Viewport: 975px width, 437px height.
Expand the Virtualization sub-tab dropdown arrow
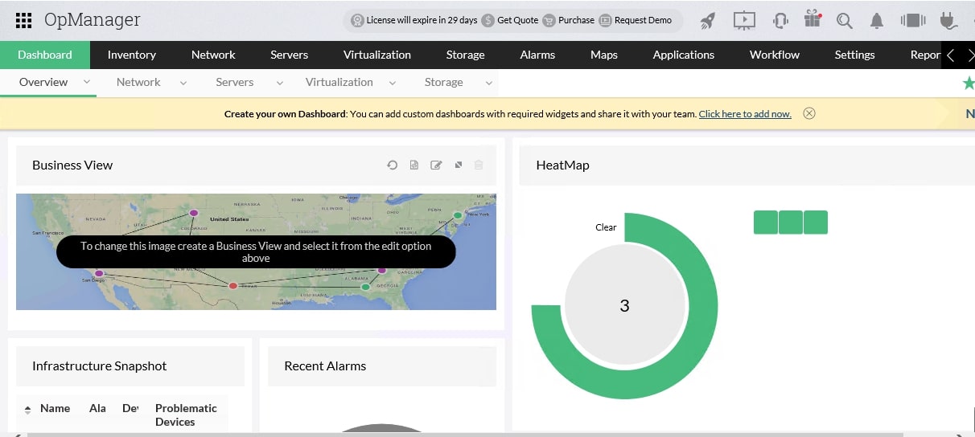pyautogui.click(x=393, y=82)
